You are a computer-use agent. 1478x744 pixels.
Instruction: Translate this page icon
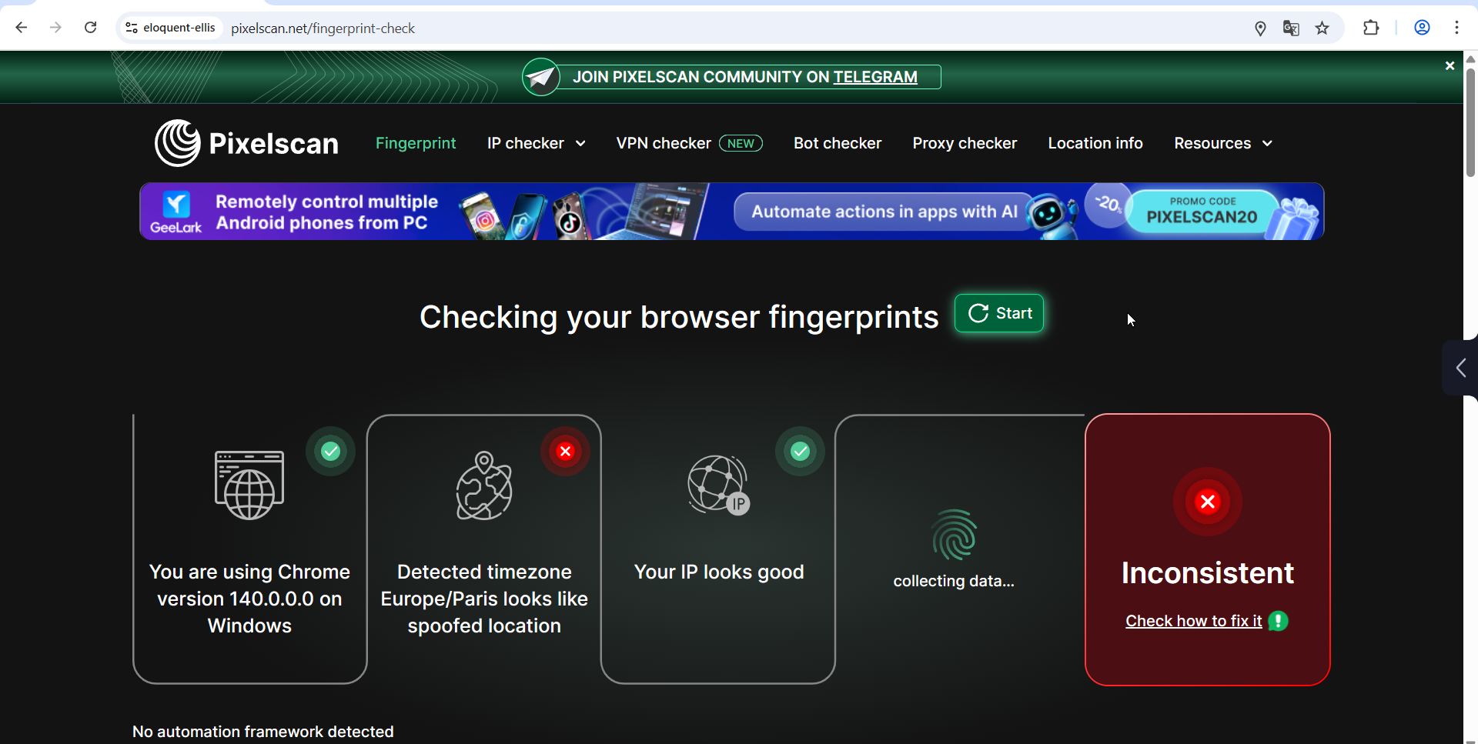tap(1291, 28)
